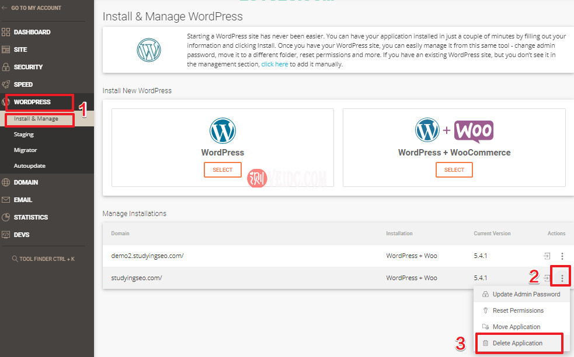Click trash icon beside Delete Application
This screenshot has width=574, height=357.
click(485, 343)
